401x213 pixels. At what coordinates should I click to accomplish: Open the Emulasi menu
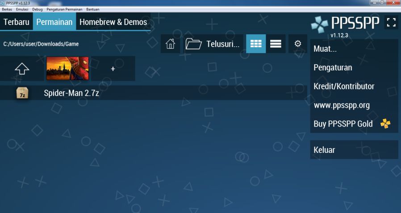(22, 9)
